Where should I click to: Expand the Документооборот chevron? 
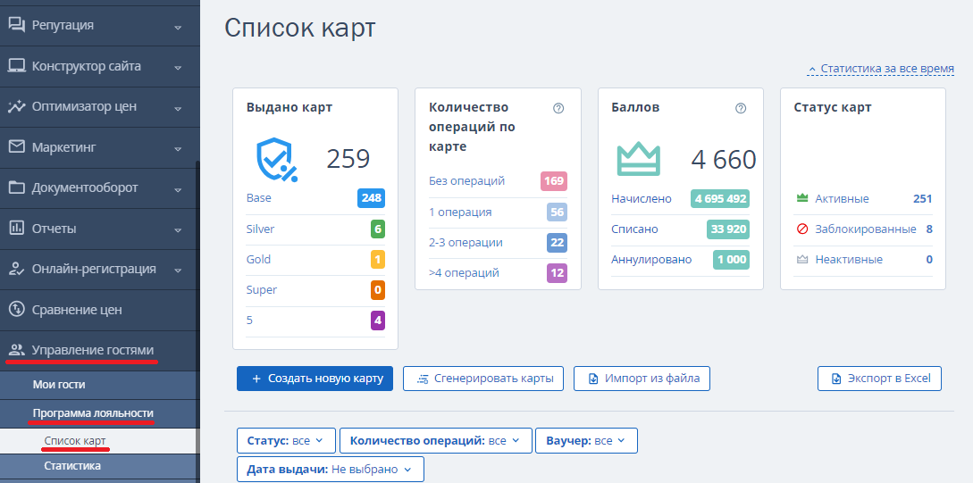tap(178, 190)
